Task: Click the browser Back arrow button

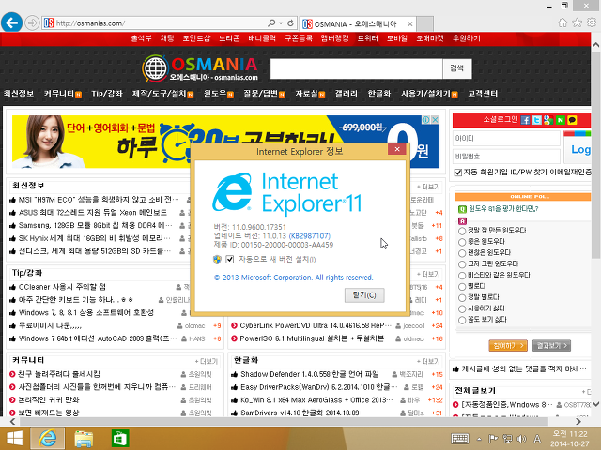Action: (x=11, y=22)
